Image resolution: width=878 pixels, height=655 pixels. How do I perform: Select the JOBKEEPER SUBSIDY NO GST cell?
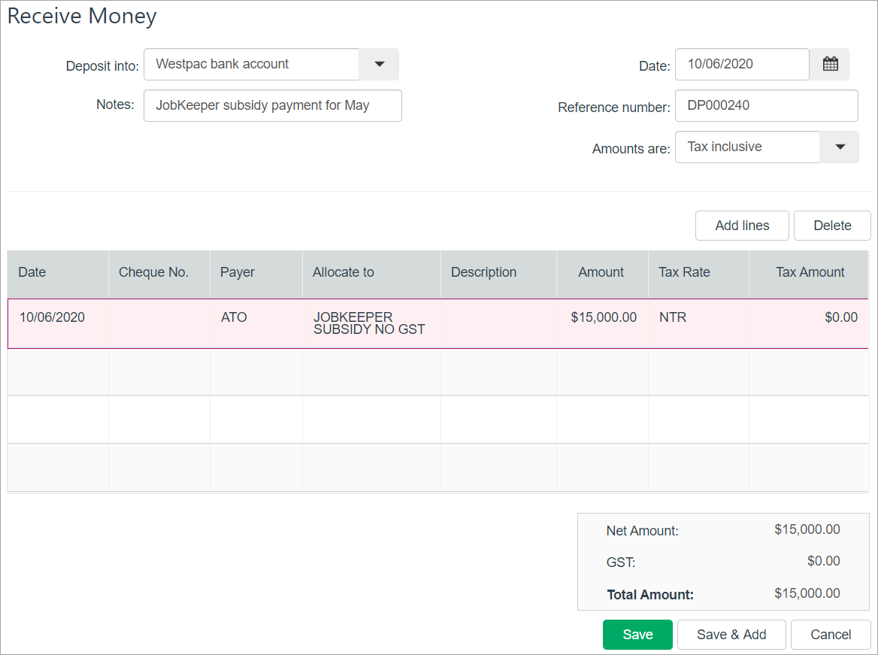[x=372, y=324]
